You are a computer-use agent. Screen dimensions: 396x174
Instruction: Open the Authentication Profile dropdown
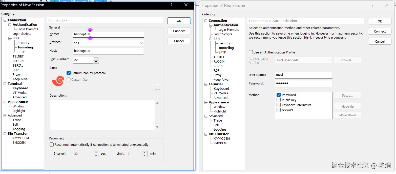coord(330,60)
